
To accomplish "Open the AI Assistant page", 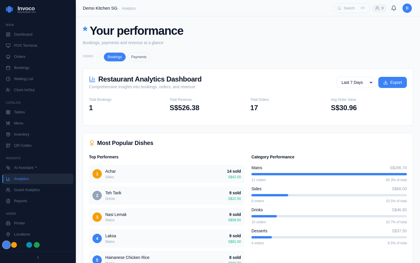I will coord(24,168).
